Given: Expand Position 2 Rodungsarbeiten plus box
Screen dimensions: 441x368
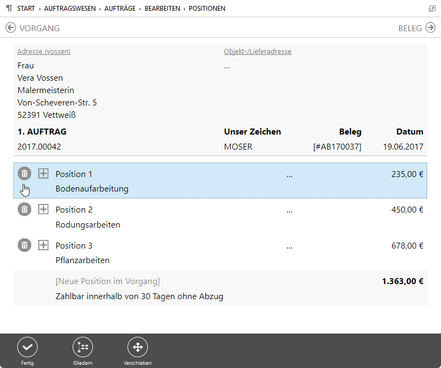Looking at the screenshot, I should [44, 209].
